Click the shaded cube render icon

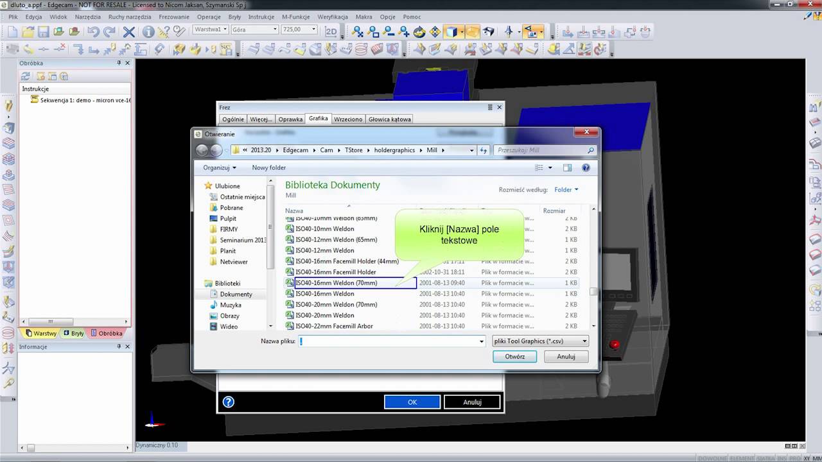[452, 31]
